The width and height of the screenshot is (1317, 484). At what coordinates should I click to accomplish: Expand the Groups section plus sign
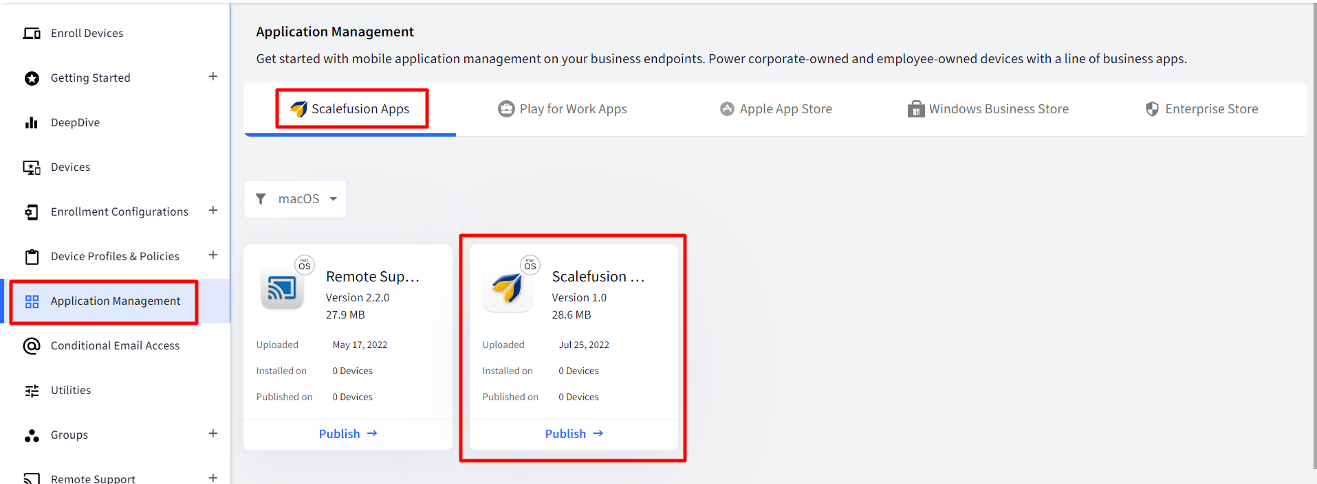(x=213, y=434)
